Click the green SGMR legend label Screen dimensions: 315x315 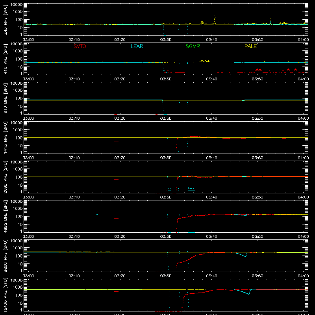click(x=193, y=46)
